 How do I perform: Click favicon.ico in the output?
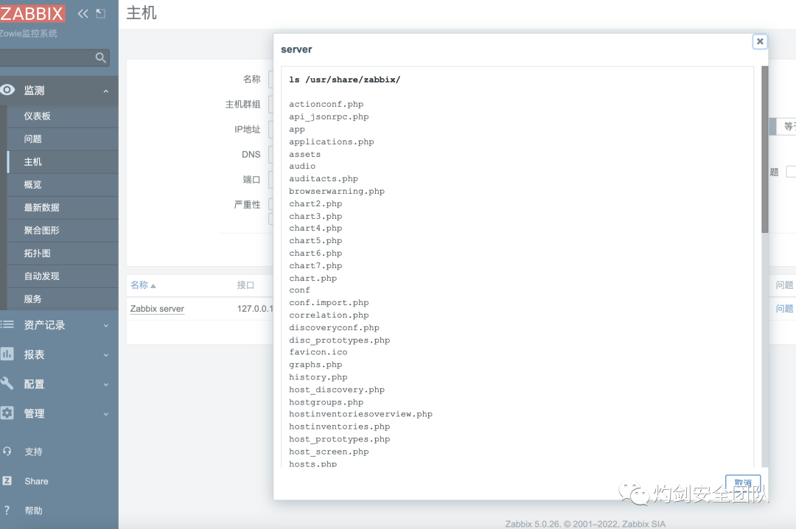[318, 352]
